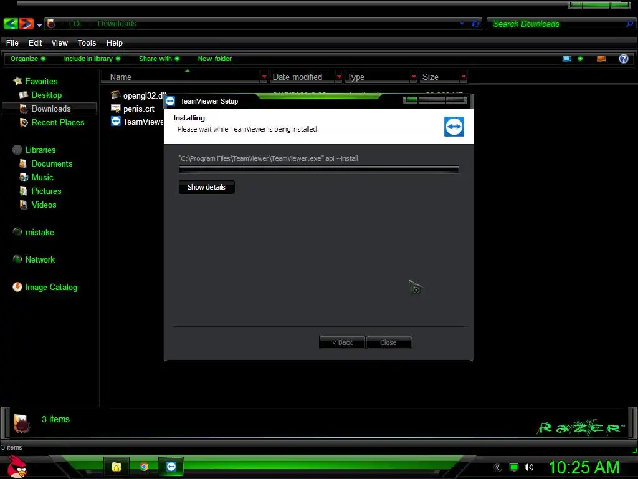The width and height of the screenshot is (638, 479).
Task: Open the Share with dropdown
Action: pos(159,59)
